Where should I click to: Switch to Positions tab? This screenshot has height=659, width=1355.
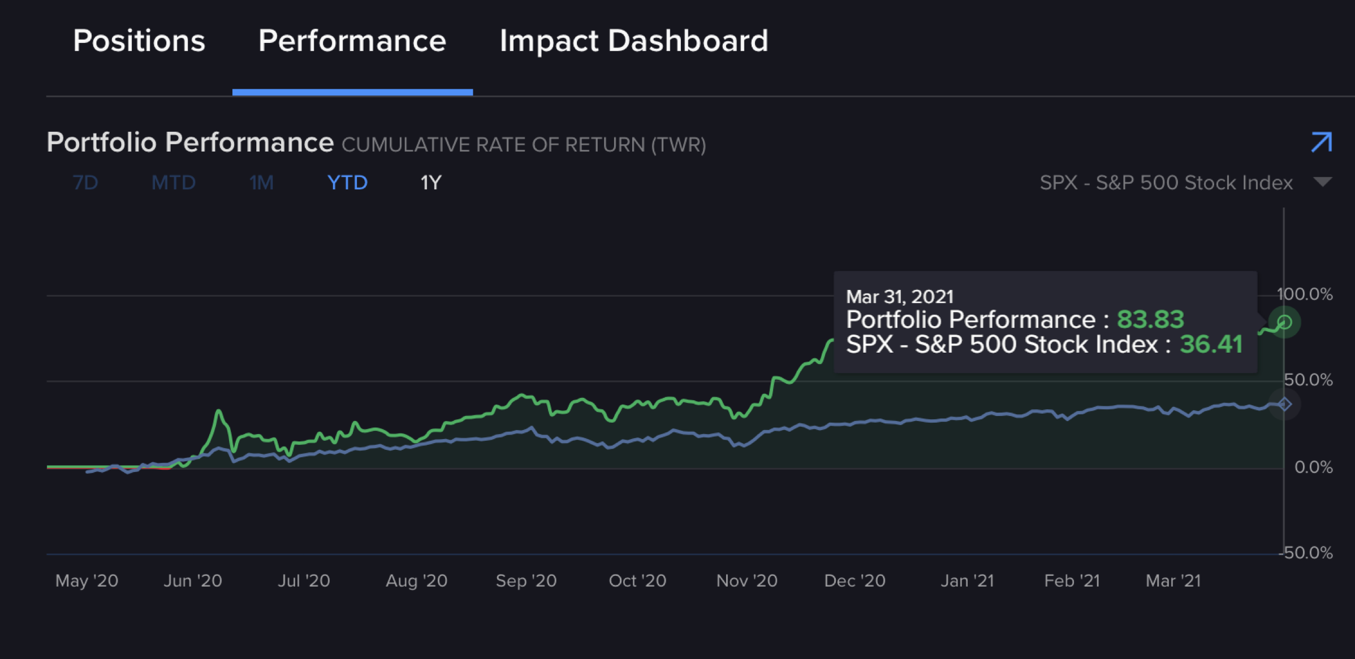coord(139,41)
